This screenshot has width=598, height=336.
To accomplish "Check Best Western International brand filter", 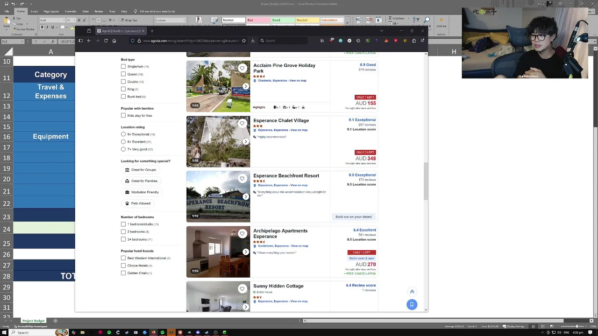I will click(x=123, y=258).
